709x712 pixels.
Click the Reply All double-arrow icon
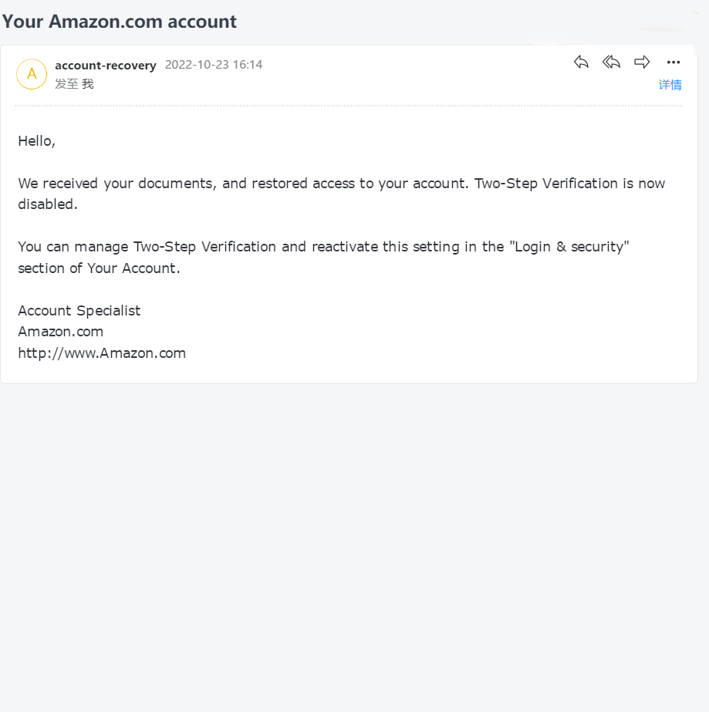[x=611, y=62]
